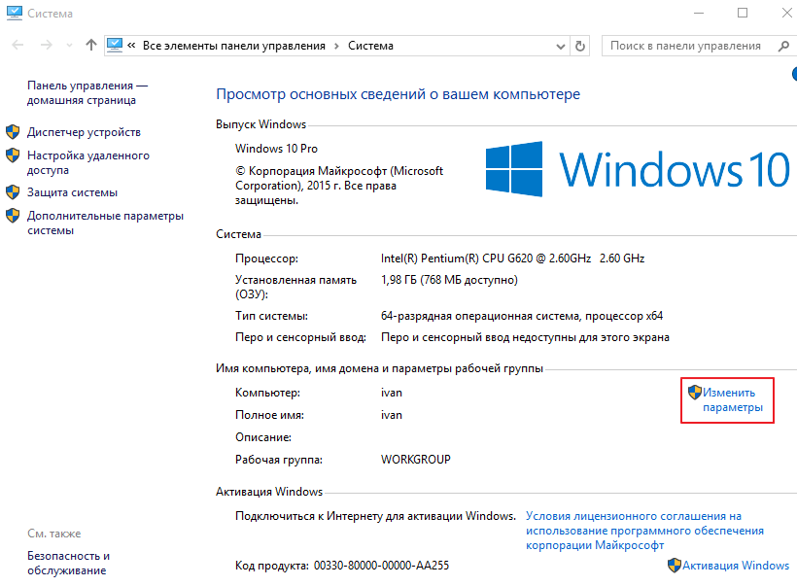Click the Windows 10 logo image
Screen dimensions: 797x586
click(638, 169)
